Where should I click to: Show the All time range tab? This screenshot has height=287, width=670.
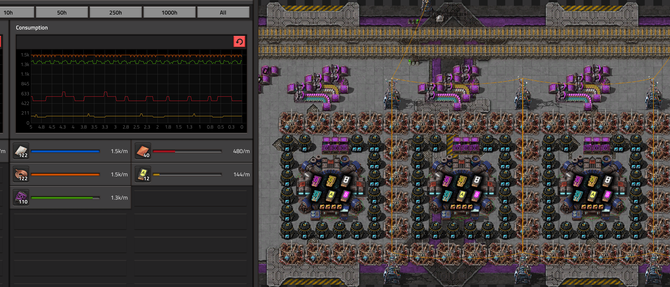[223, 13]
